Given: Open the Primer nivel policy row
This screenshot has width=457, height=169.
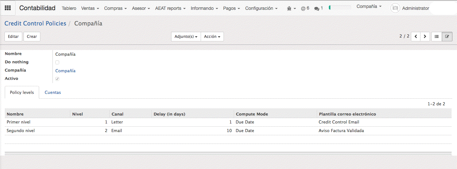Looking at the screenshot, I should pos(18,122).
